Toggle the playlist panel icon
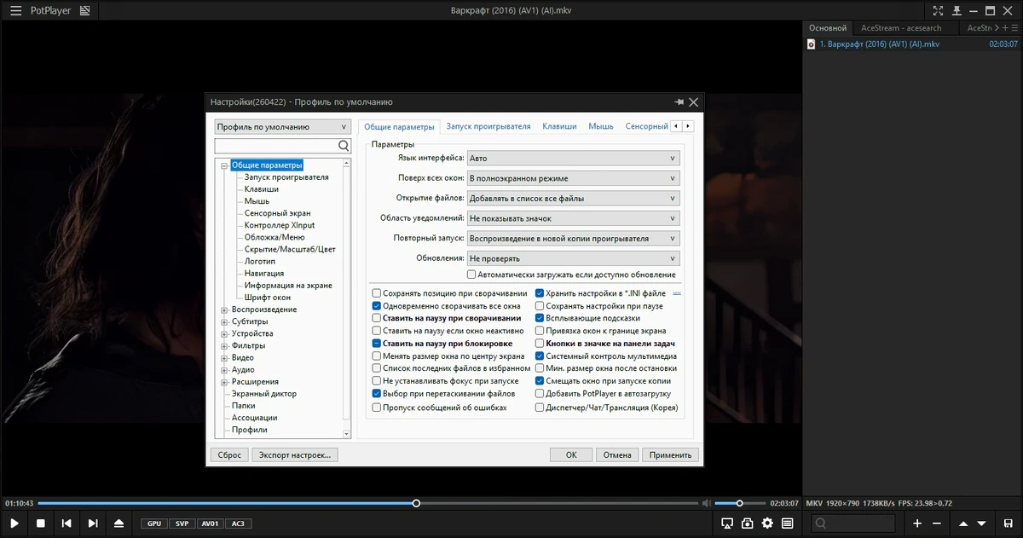This screenshot has width=1023, height=538. pyautogui.click(x=788, y=524)
